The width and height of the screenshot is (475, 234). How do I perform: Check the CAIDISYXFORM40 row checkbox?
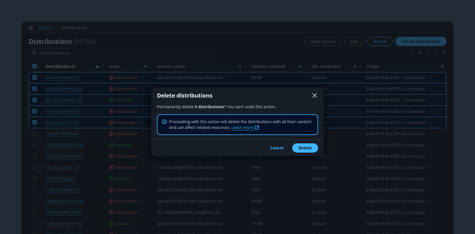pos(34,134)
